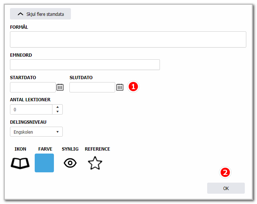The width and height of the screenshot is (257, 204).
Task: Toggle the Reference star icon
Action: pos(95,163)
